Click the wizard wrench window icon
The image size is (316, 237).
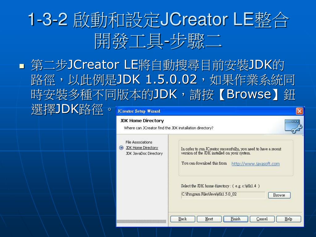[293, 126]
